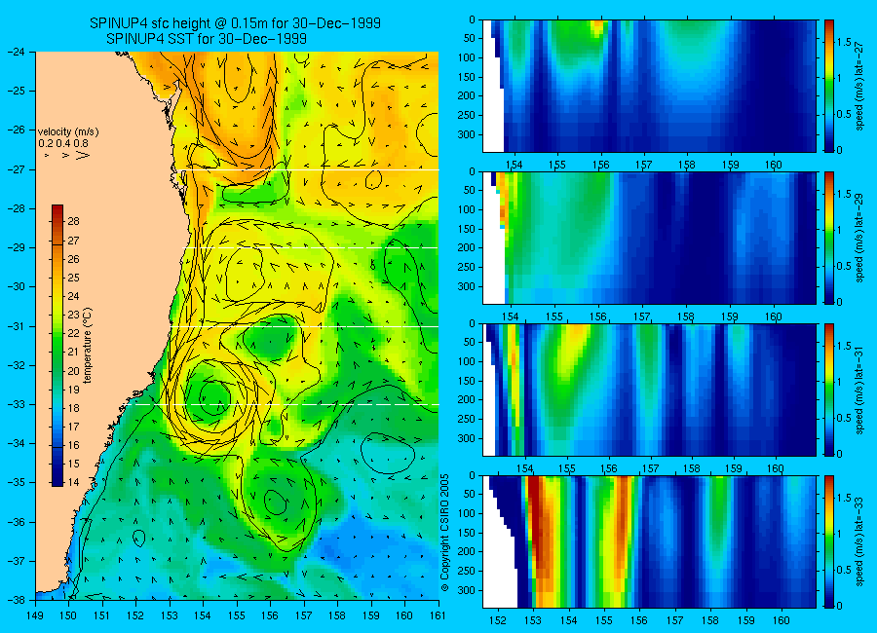The image size is (877, 633).
Task: Click the speed color bar beside lat=-29 panel
Action: coord(829,238)
